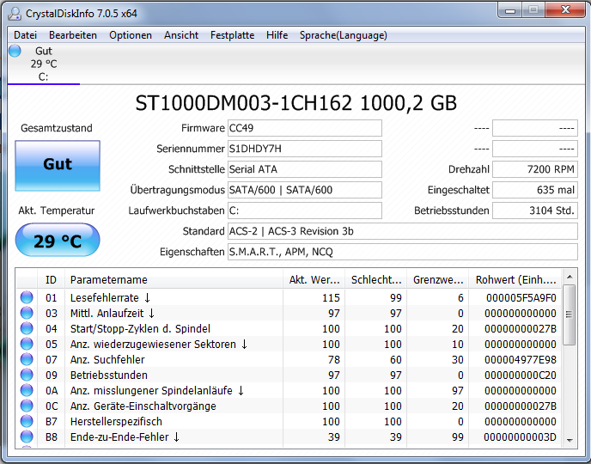Minimize the CrystalDiskInfo window

click(x=510, y=10)
